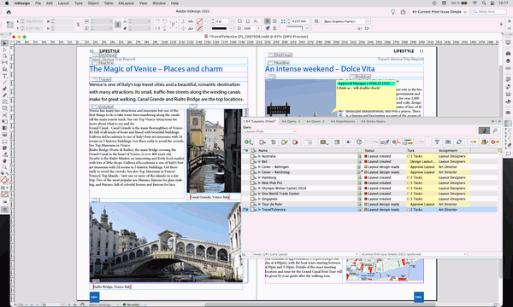Click the green plus new-layout icon in K4 panel
Viewport: 513px width, 307px height.
[x=248, y=142]
